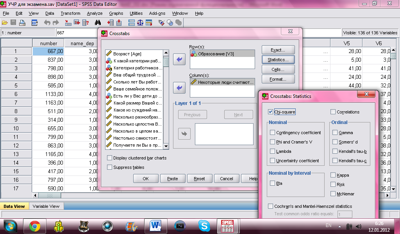400x234 pixels.
Task: Click the Split File toolbar icon
Action: point(131,23)
